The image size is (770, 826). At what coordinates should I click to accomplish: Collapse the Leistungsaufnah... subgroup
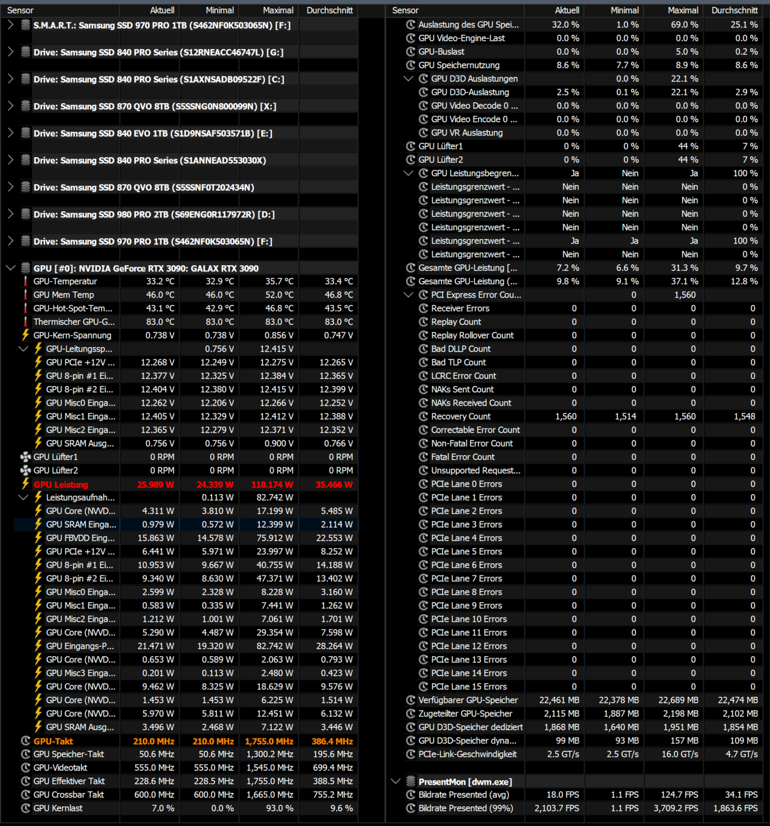coord(23,498)
